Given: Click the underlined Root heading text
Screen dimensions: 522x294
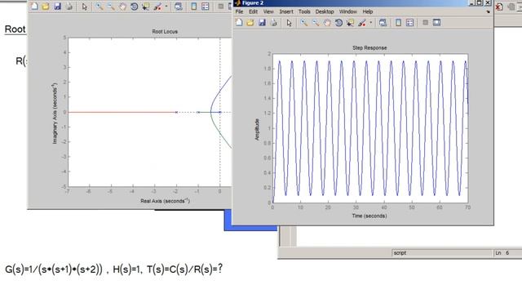Looking at the screenshot, I should pyautogui.click(x=15, y=29).
